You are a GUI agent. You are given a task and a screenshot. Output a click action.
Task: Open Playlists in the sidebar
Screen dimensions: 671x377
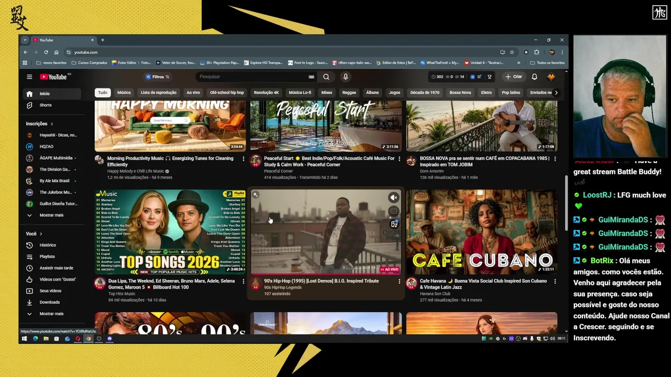click(x=51, y=257)
